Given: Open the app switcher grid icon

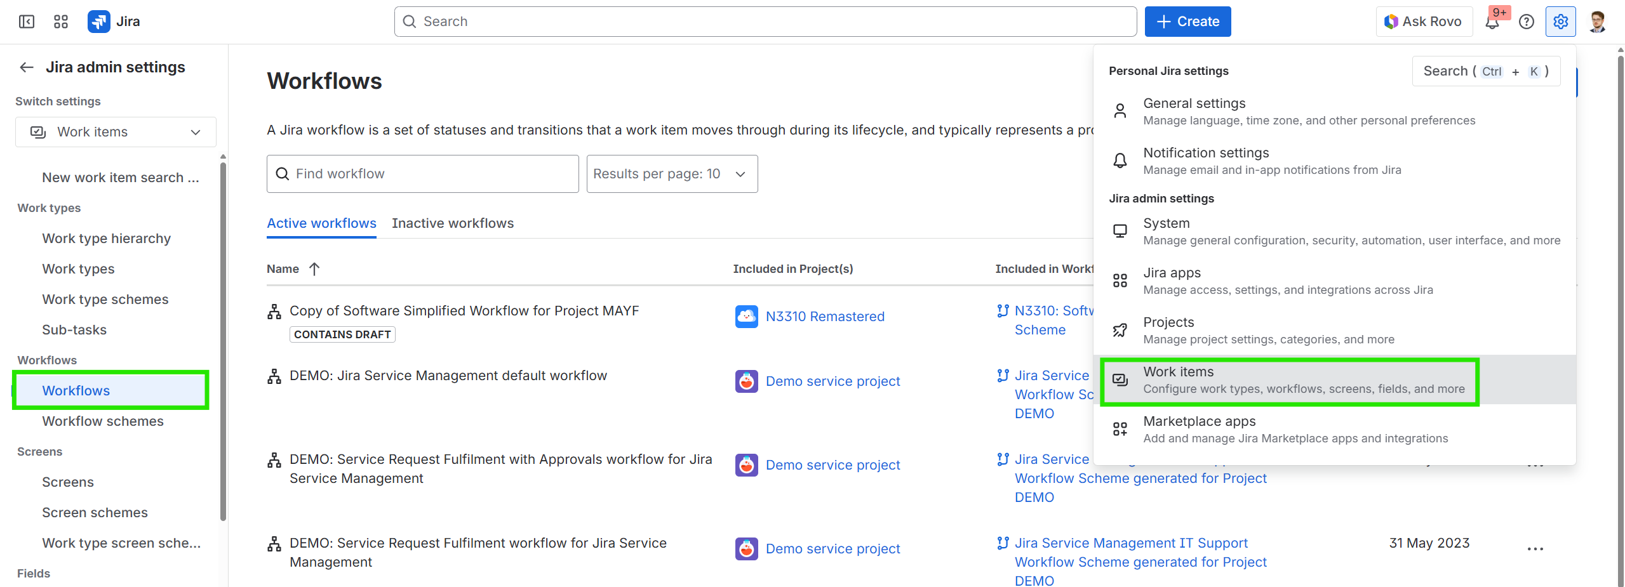Looking at the screenshot, I should tap(61, 22).
